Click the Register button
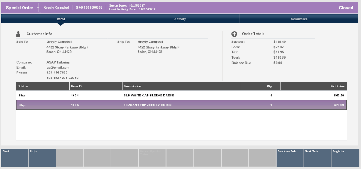This screenshot has width=361, height=169. 345,158
